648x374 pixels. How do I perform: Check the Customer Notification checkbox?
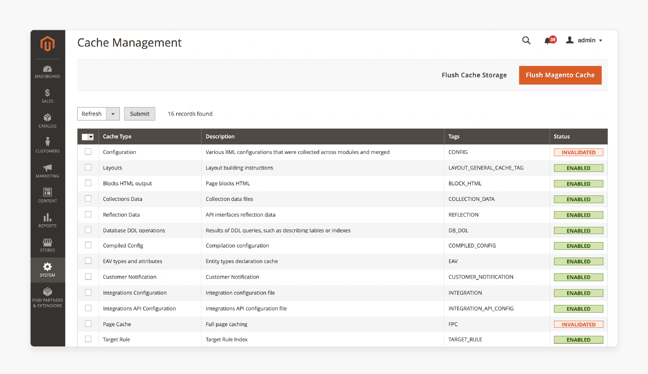[88, 276]
